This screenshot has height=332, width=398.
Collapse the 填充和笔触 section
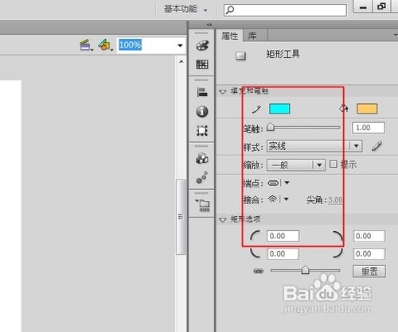tap(222, 92)
